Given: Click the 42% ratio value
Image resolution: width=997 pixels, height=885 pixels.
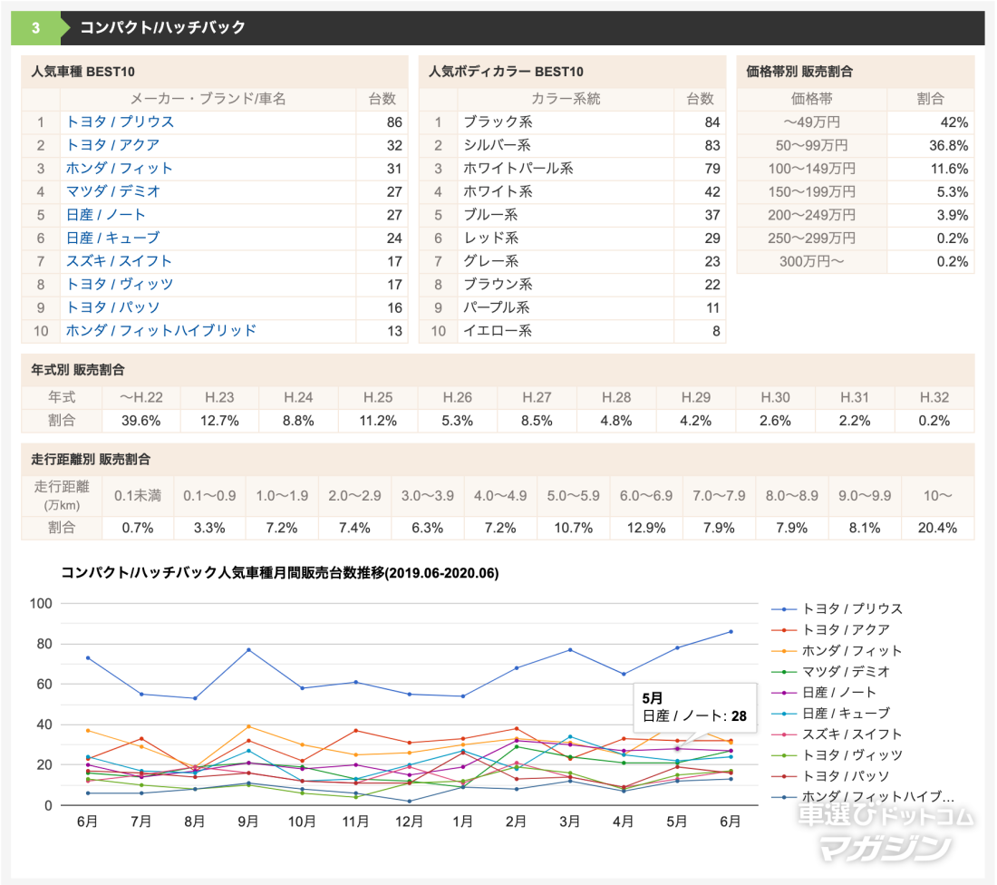Looking at the screenshot, I should point(954,122).
